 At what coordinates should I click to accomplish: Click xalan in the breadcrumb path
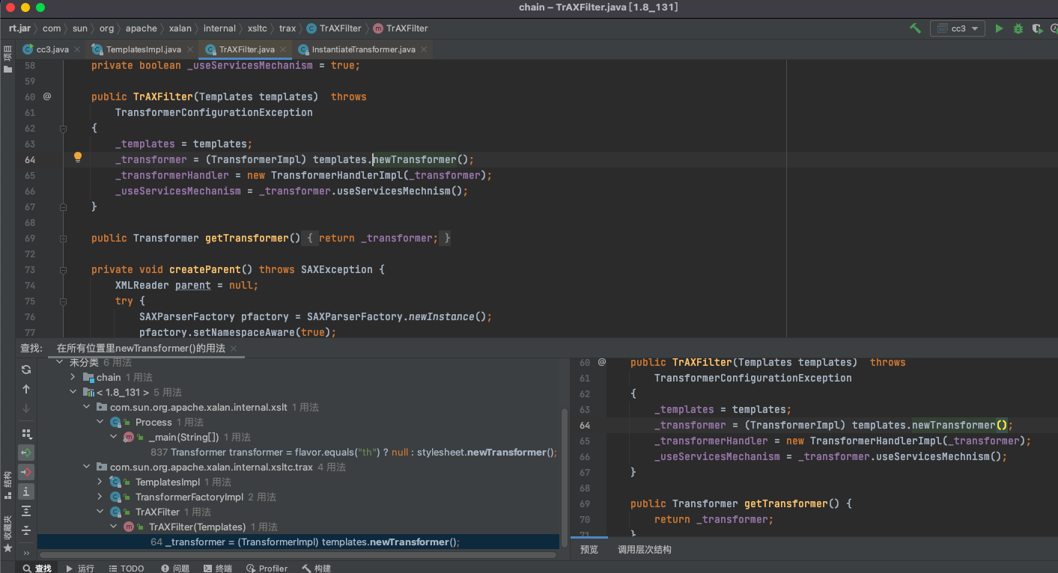[x=180, y=28]
